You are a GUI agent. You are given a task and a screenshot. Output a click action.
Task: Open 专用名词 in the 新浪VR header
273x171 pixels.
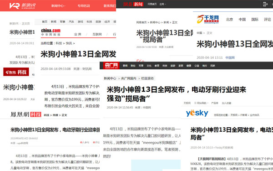coord(84,6)
